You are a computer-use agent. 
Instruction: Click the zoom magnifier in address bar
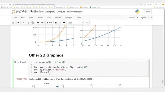(142, 5)
